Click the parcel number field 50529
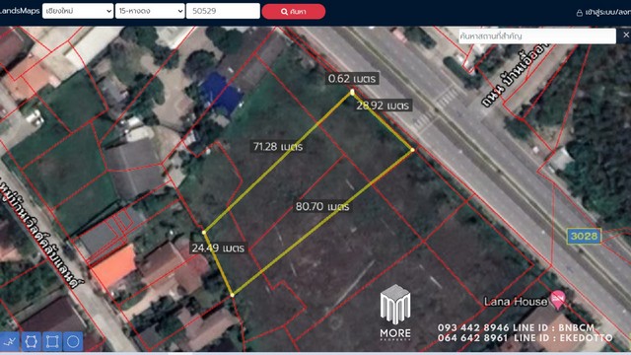Screen dimensions: 631x355 (x=223, y=11)
